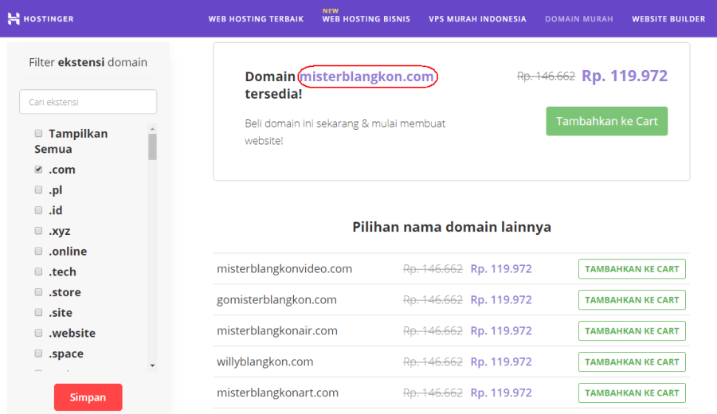Click the red Simpan button

click(88, 397)
